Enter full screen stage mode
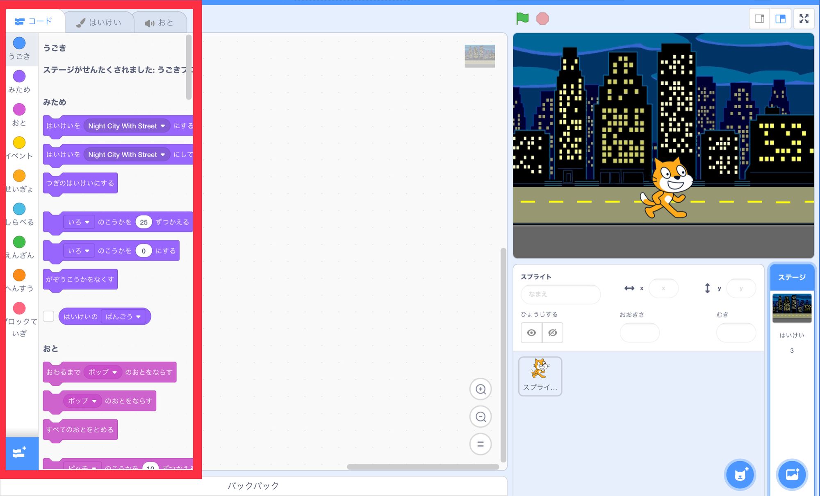This screenshot has height=496, width=820. 804,19
